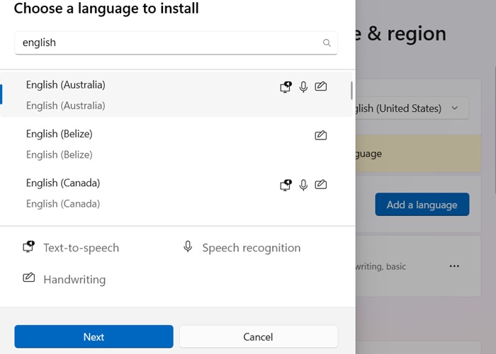The height and width of the screenshot is (354, 496).
Task: Click text-to-speech icon for English (Australia)
Action: coord(286,86)
